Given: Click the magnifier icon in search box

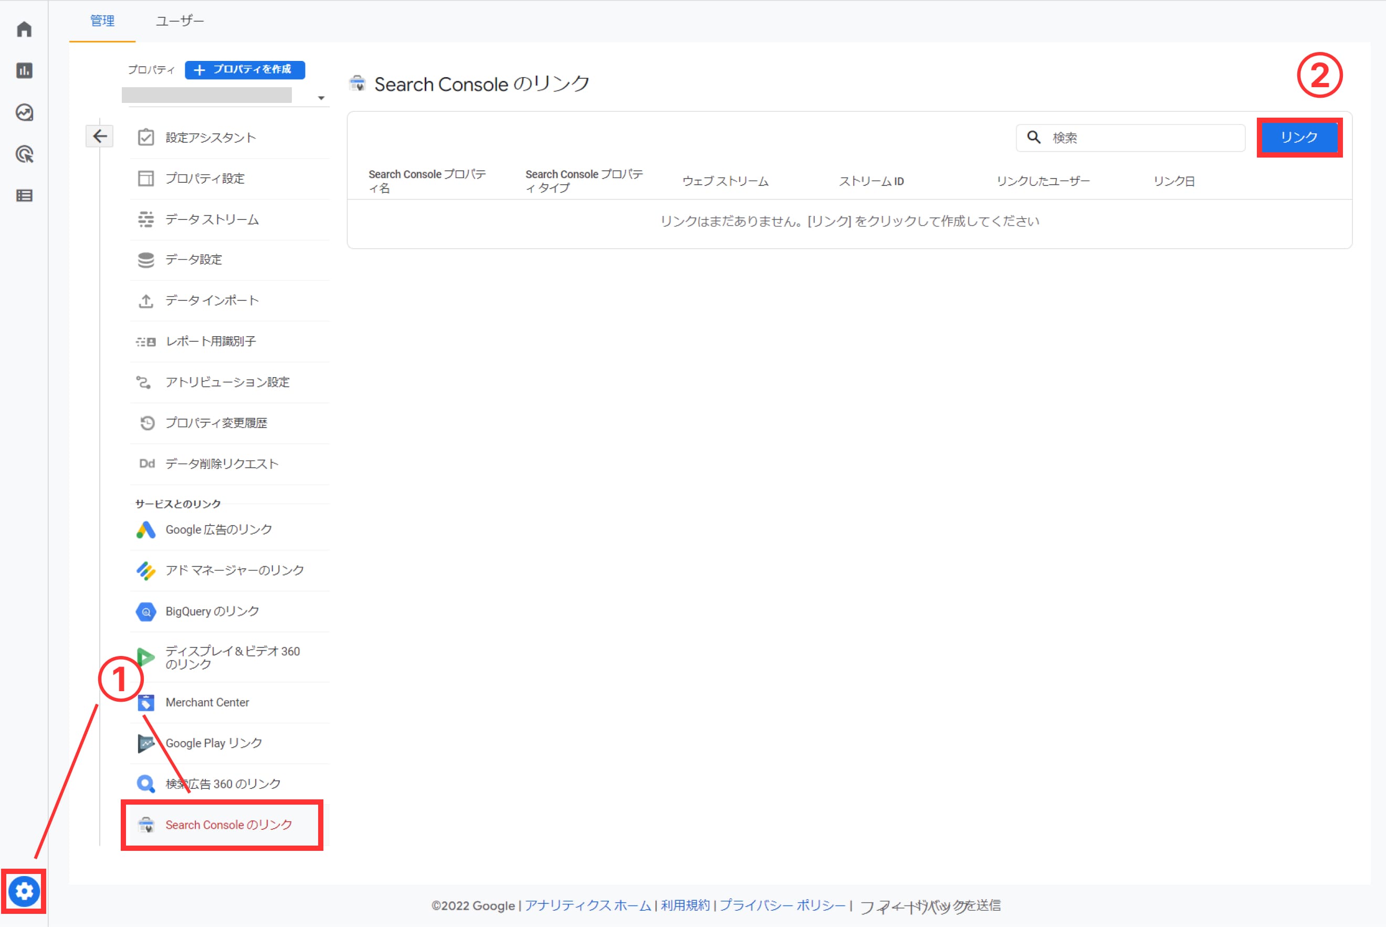Looking at the screenshot, I should [x=1033, y=137].
